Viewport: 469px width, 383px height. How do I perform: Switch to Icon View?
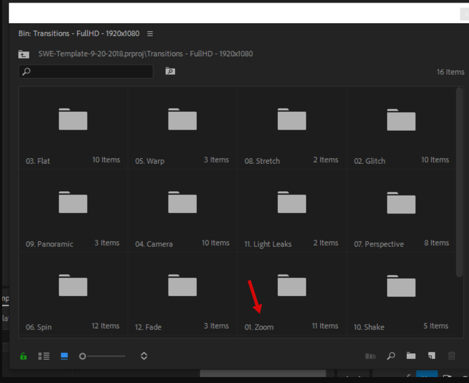tap(64, 356)
